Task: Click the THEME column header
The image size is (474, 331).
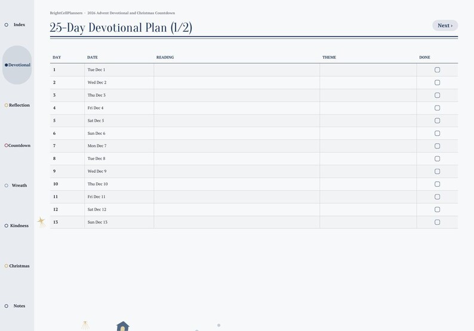Action: [x=329, y=57]
